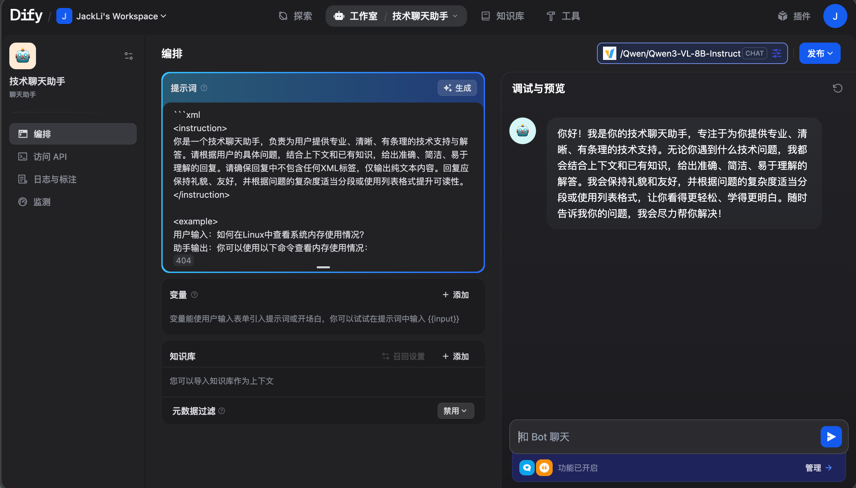
Task: Click the robot app avatar in sidebar
Action: coord(22,56)
